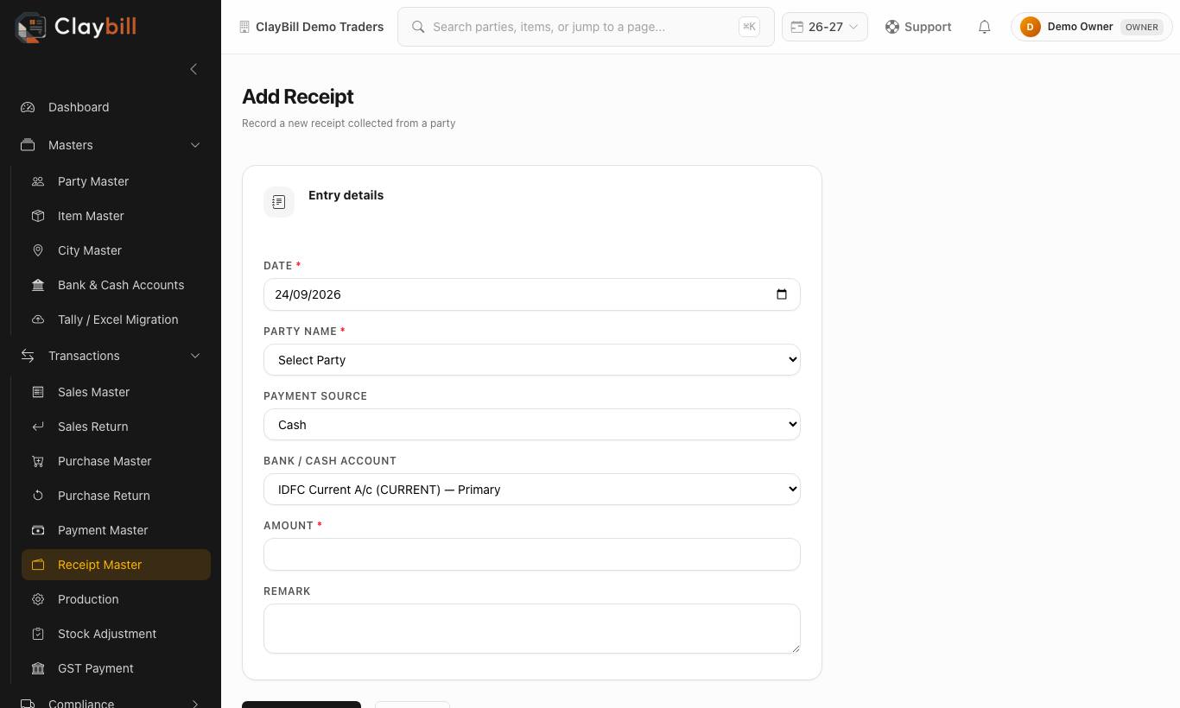
Task: Click the Party Master people icon
Action: (38, 181)
